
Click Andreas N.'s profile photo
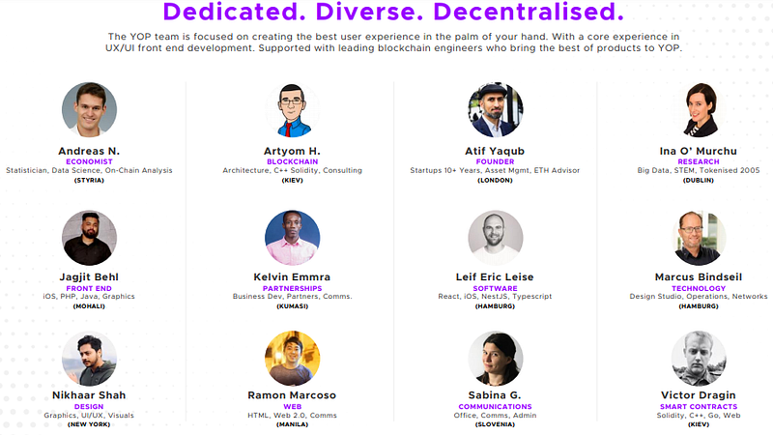pyautogui.click(x=89, y=109)
